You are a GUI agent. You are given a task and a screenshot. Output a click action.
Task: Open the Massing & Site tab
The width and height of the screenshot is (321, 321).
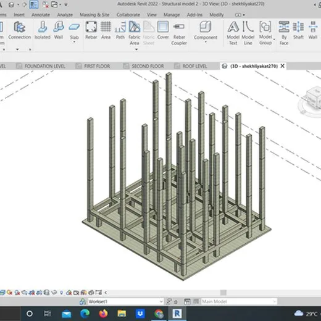pos(94,15)
